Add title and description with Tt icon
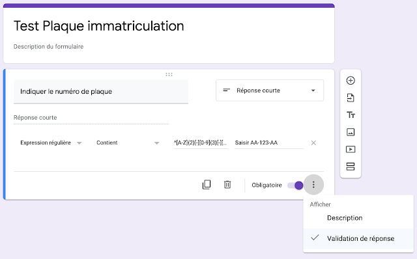The image size is (417, 259). [351, 115]
